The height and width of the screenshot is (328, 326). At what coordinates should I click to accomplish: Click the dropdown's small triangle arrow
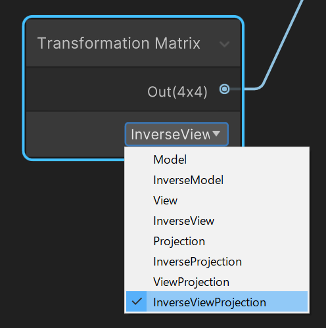tap(216, 133)
